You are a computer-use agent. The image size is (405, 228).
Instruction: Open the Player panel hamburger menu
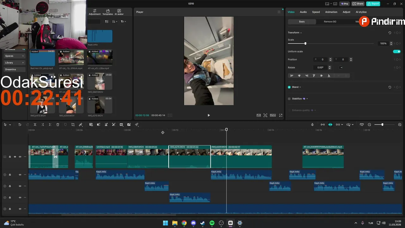[279, 12]
